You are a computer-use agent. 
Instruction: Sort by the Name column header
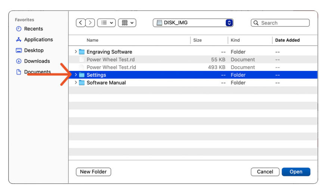(92, 40)
